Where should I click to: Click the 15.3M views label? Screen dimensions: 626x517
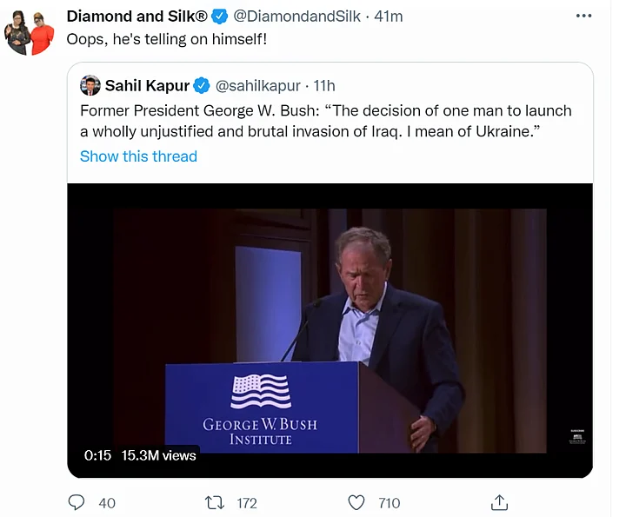click(x=158, y=455)
